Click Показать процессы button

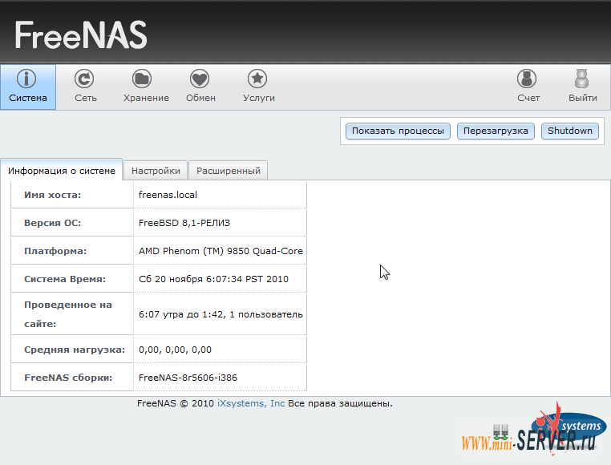click(398, 131)
